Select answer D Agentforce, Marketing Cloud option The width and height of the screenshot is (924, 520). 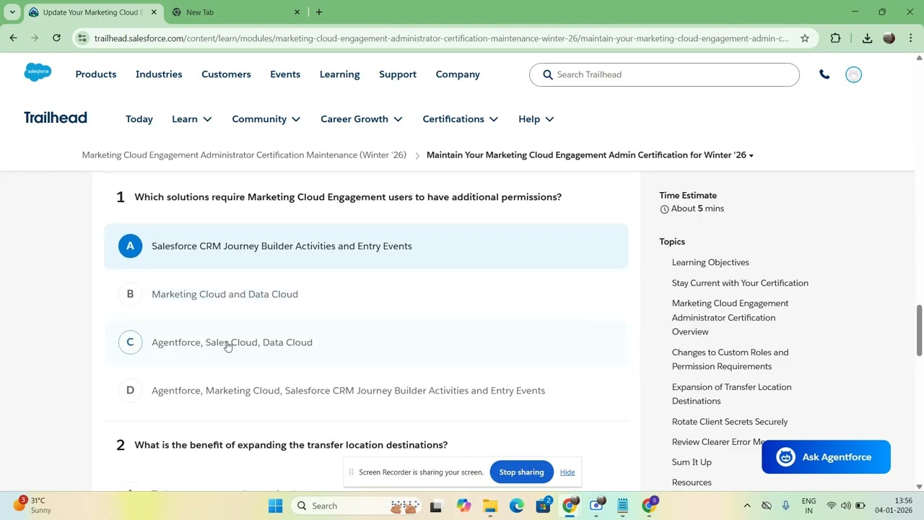coord(366,391)
